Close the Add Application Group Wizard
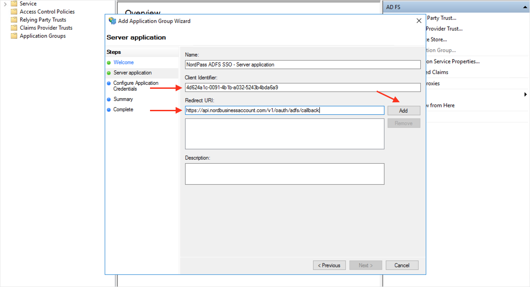 click(419, 21)
